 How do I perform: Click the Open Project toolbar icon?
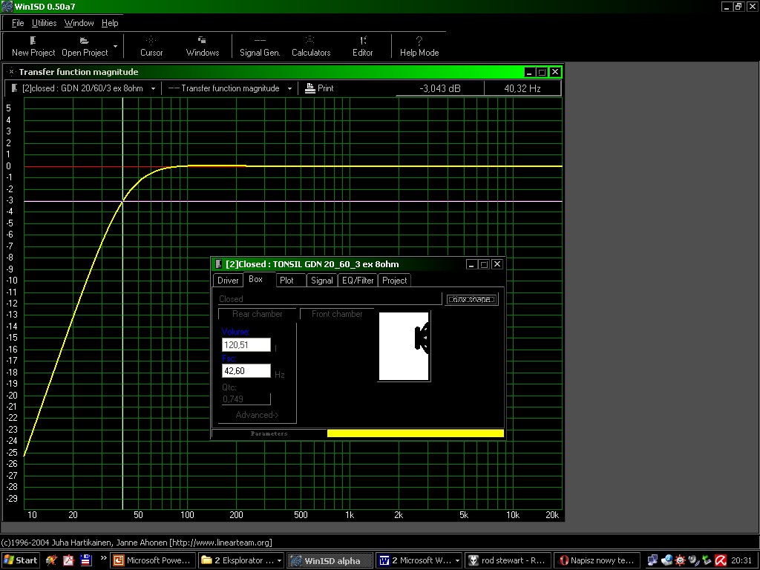(x=85, y=46)
